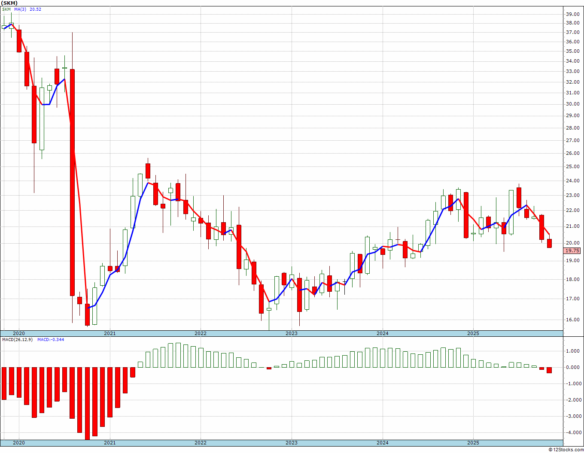Click the 24.00 price axis label
584x453 pixels.
[572, 181]
